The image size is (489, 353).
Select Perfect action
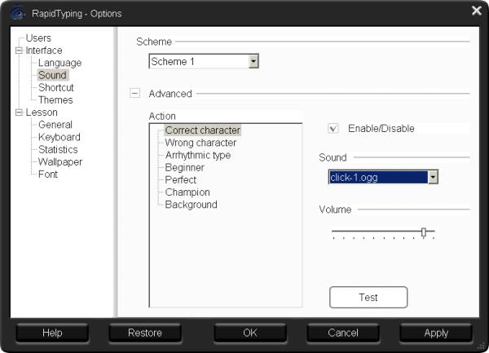[x=181, y=180]
